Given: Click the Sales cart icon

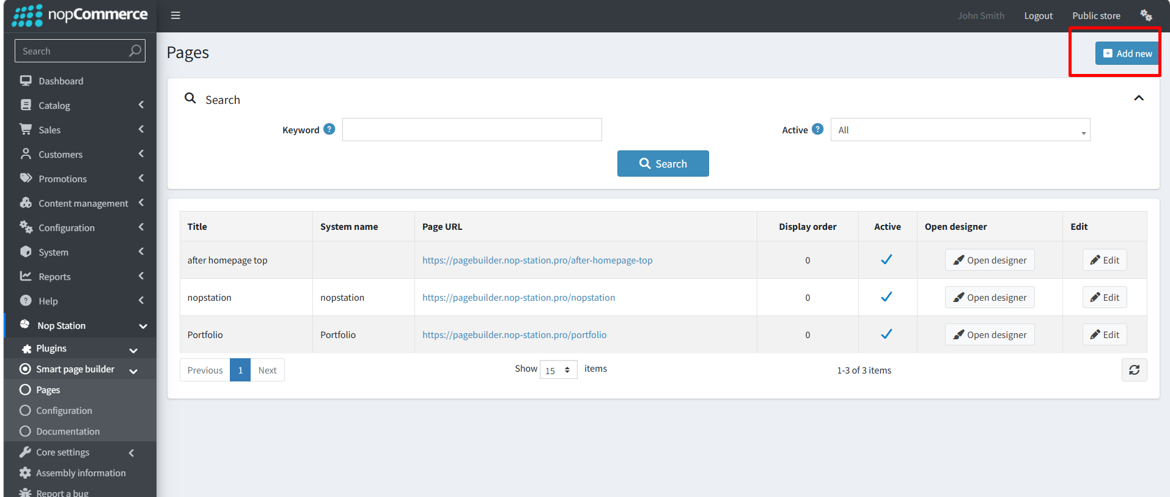Looking at the screenshot, I should (26, 129).
